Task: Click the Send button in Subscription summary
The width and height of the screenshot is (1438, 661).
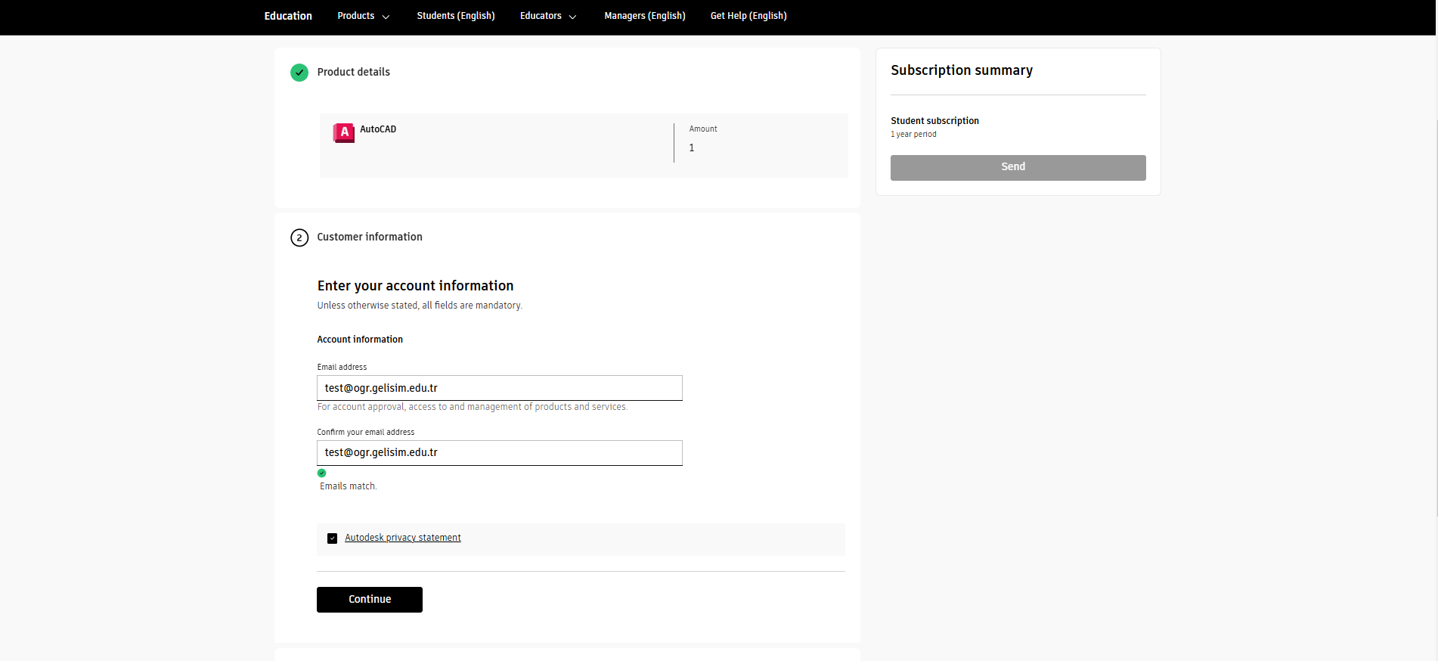Action: 1018,167
